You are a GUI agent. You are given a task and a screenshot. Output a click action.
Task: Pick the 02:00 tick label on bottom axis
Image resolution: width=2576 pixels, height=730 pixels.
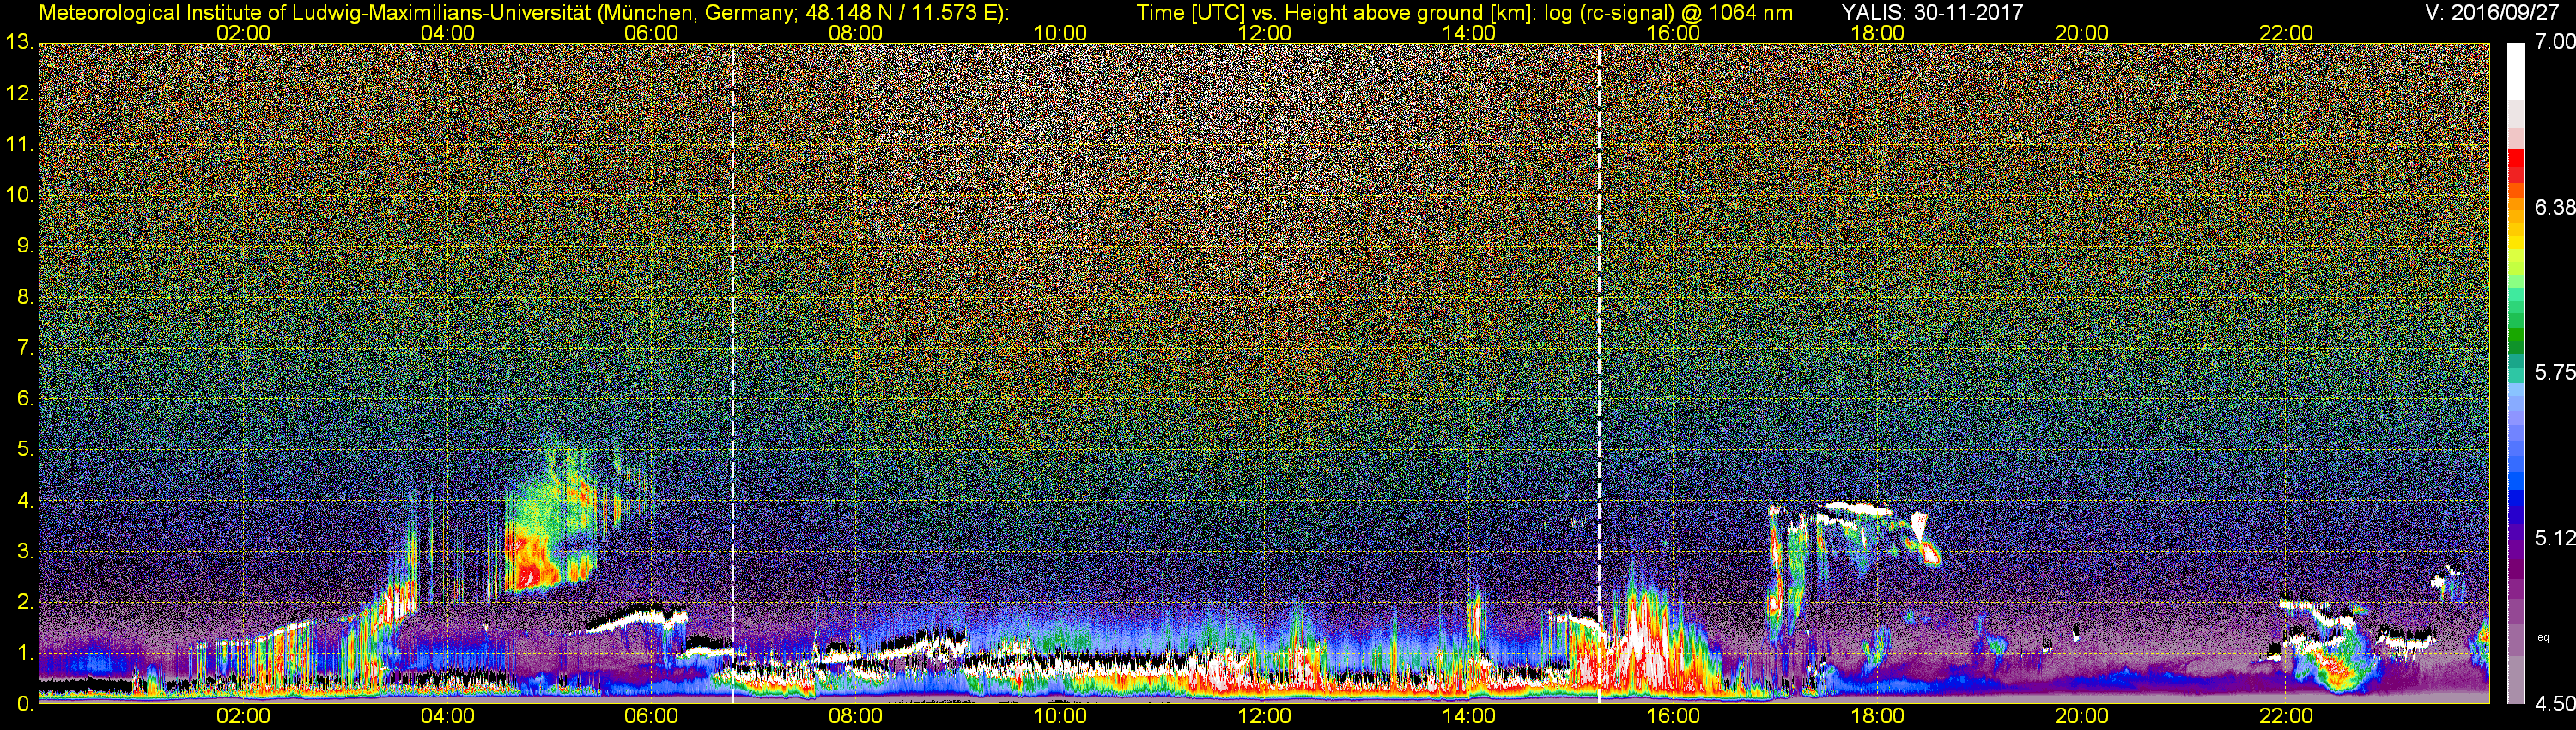point(243,716)
